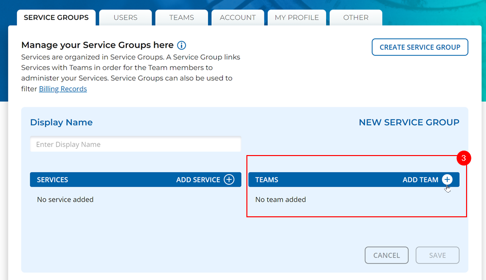
Task: Switch to the Other tab
Action: (x=356, y=17)
